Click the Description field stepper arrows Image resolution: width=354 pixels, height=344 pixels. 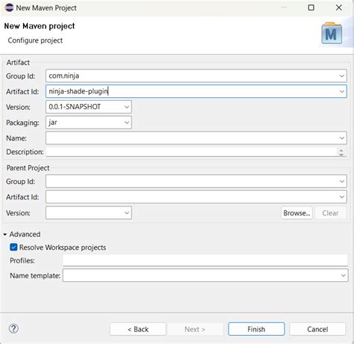(x=341, y=152)
